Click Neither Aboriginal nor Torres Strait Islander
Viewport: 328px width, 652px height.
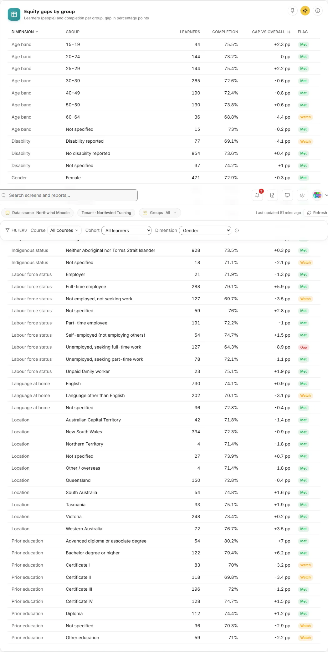[x=110, y=250]
